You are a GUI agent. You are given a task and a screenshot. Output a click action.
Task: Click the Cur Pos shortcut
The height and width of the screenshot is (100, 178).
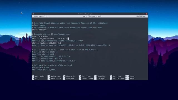point(115,76)
